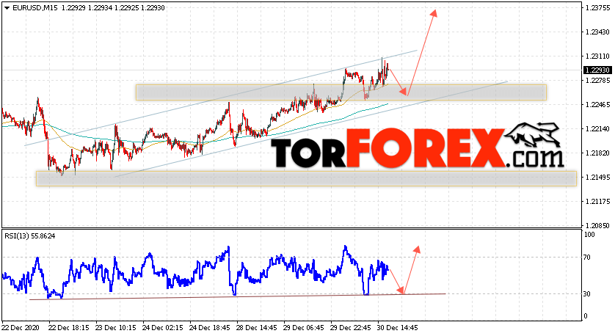Click the 1.23755 price axis label

pos(597,8)
